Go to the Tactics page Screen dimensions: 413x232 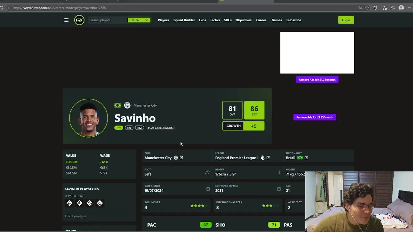(215, 20)
